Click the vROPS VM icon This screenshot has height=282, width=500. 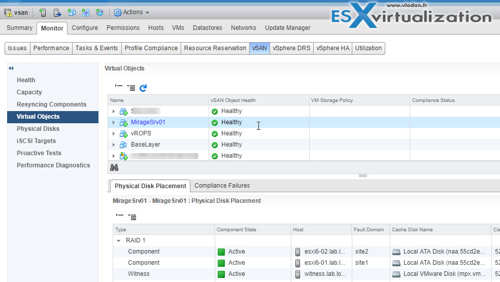[123, 134]
